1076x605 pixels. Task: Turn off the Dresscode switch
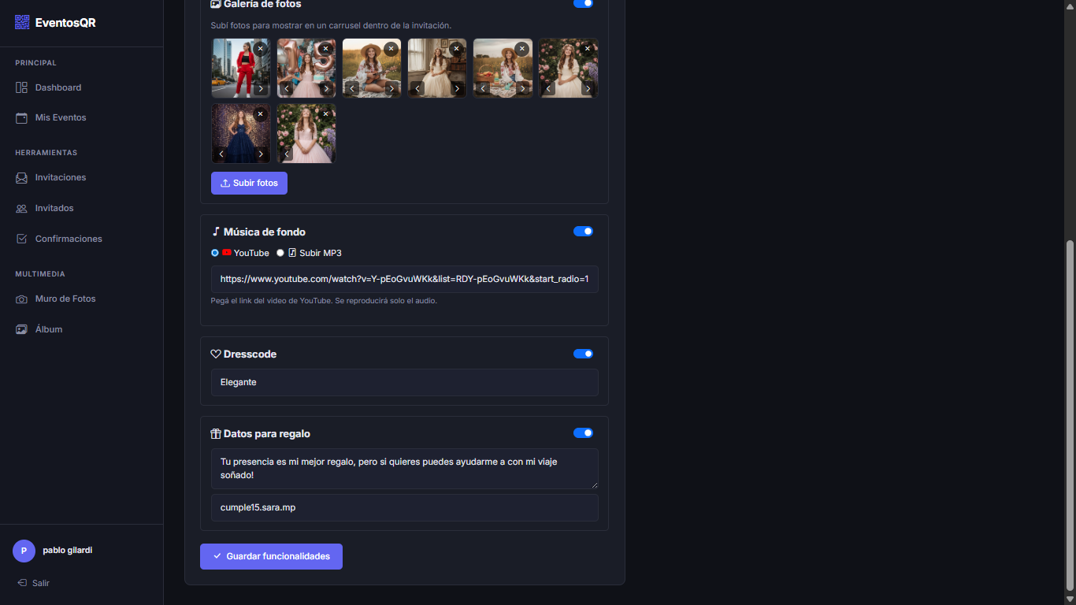pos(583,354)
